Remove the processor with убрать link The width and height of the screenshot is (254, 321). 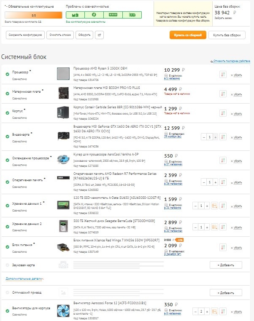(x=238, y=75)
